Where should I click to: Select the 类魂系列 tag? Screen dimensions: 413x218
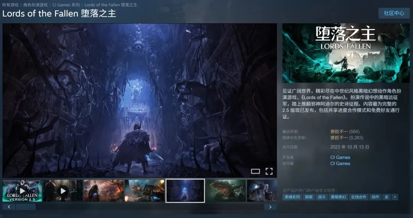click(x=292, y=197)
